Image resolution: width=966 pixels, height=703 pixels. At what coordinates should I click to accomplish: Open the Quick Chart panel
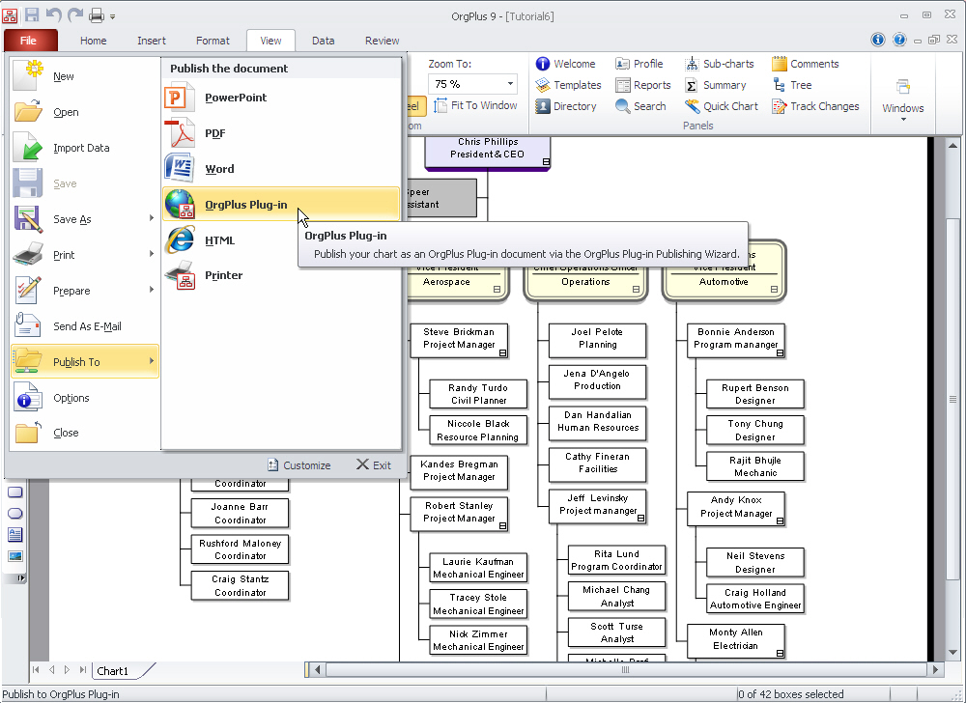(x=722, y=106)
